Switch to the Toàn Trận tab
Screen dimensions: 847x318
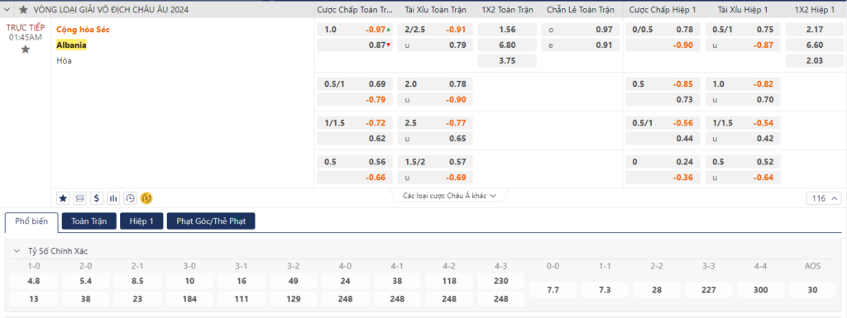[x=89, y=221]
